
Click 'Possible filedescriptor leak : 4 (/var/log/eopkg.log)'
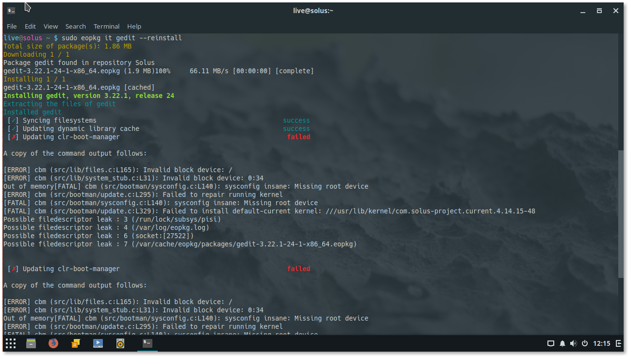tap(106, 227)
